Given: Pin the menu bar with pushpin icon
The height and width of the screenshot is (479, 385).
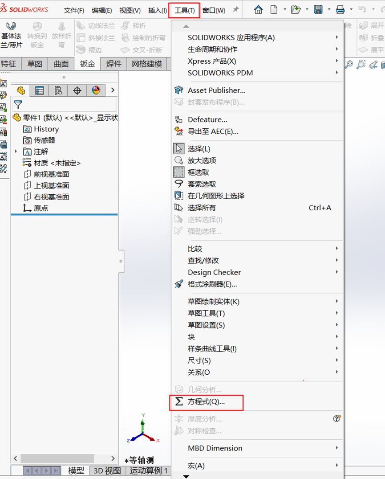Looking at the screenshot, I should 235,10.
